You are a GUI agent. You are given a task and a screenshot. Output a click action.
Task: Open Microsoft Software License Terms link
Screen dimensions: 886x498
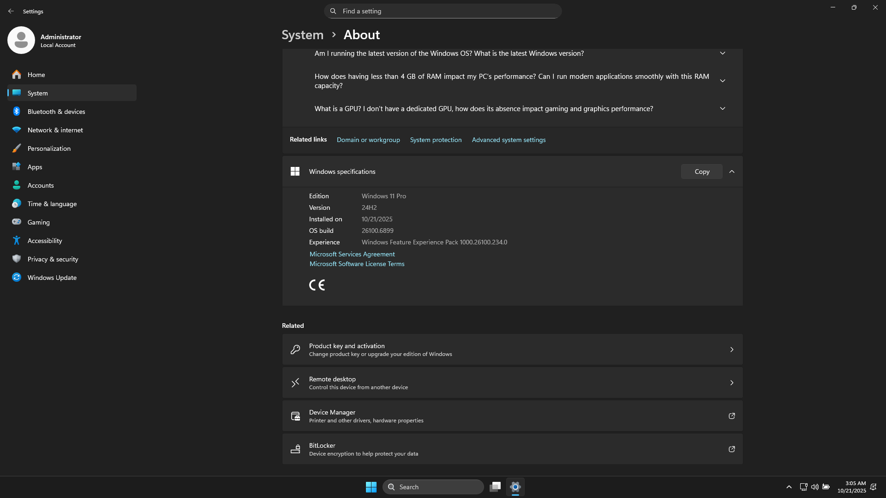[357, 264]
